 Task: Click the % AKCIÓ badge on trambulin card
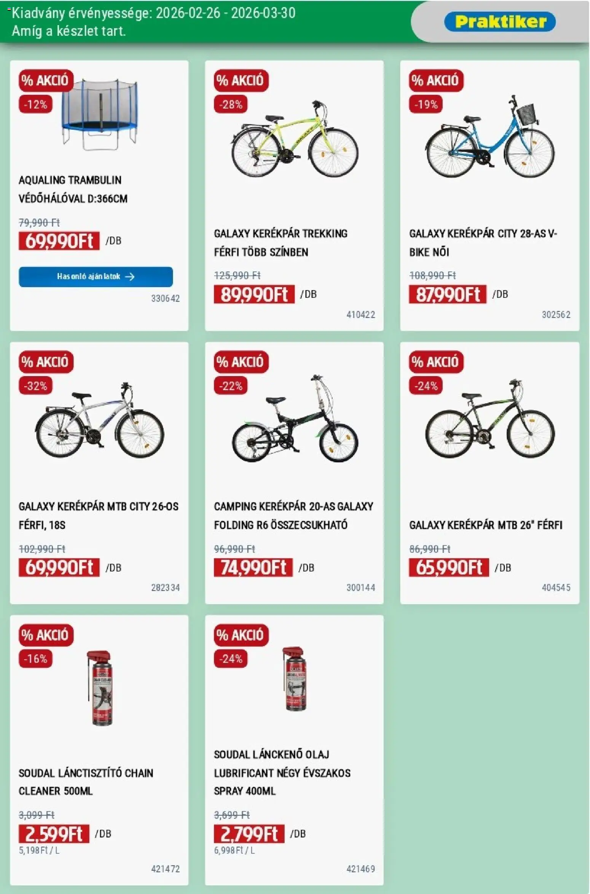(x=45, y=80)
